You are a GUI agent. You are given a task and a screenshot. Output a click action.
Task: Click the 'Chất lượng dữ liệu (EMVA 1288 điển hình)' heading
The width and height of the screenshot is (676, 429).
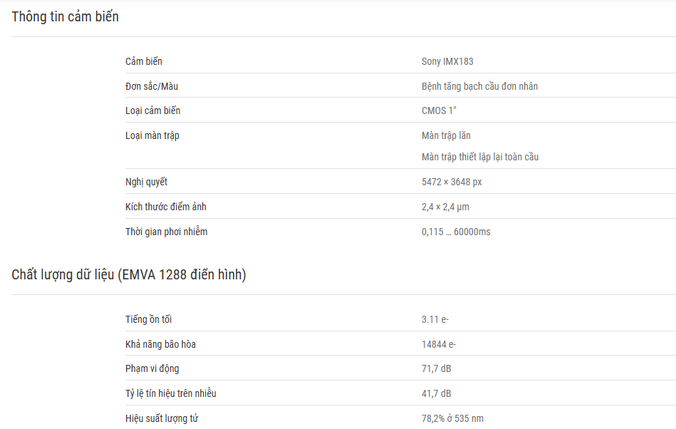[129, 275]
